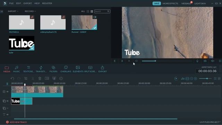Click the timeline zoom in plus icon
Image resolution: width=222 pixels, height=125 pixels.
196,78
